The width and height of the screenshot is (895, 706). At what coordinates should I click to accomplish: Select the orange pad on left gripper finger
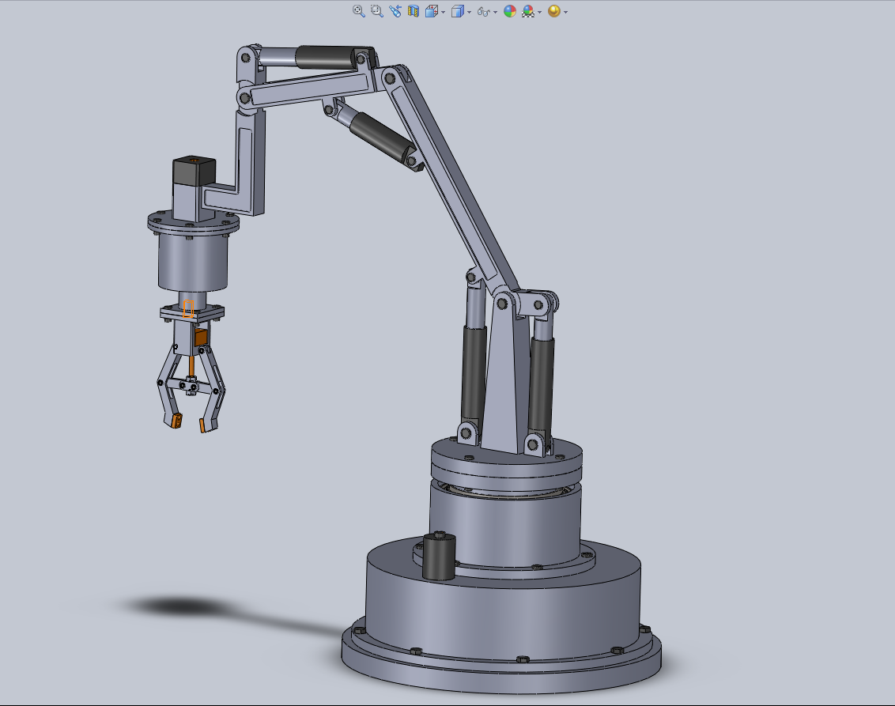coord(176,421)
